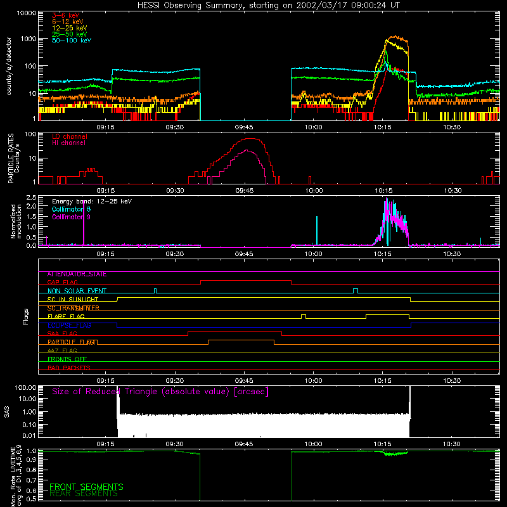Click the Collimator 9 legend label
This screenshot has width=507, height=507.
(x=71, y=217)
